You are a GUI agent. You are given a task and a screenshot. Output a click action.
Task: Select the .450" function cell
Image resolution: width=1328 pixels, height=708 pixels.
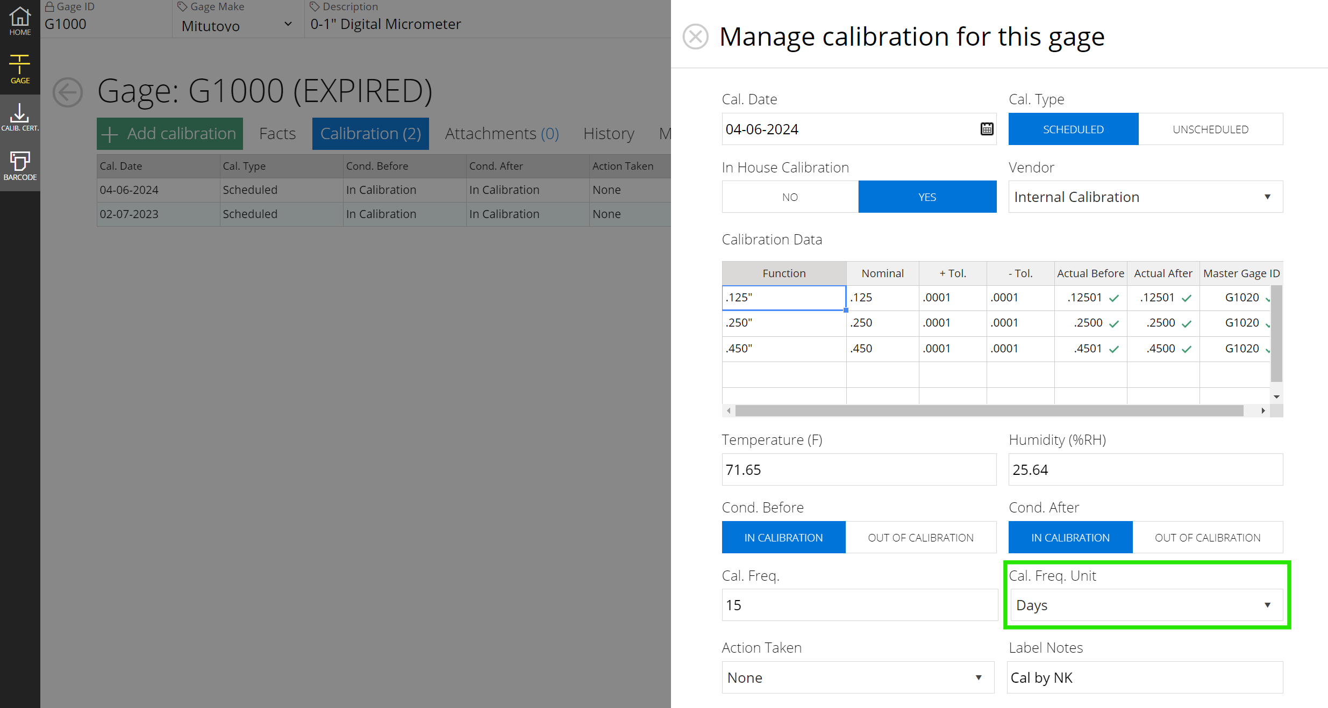tap(784, 349)
